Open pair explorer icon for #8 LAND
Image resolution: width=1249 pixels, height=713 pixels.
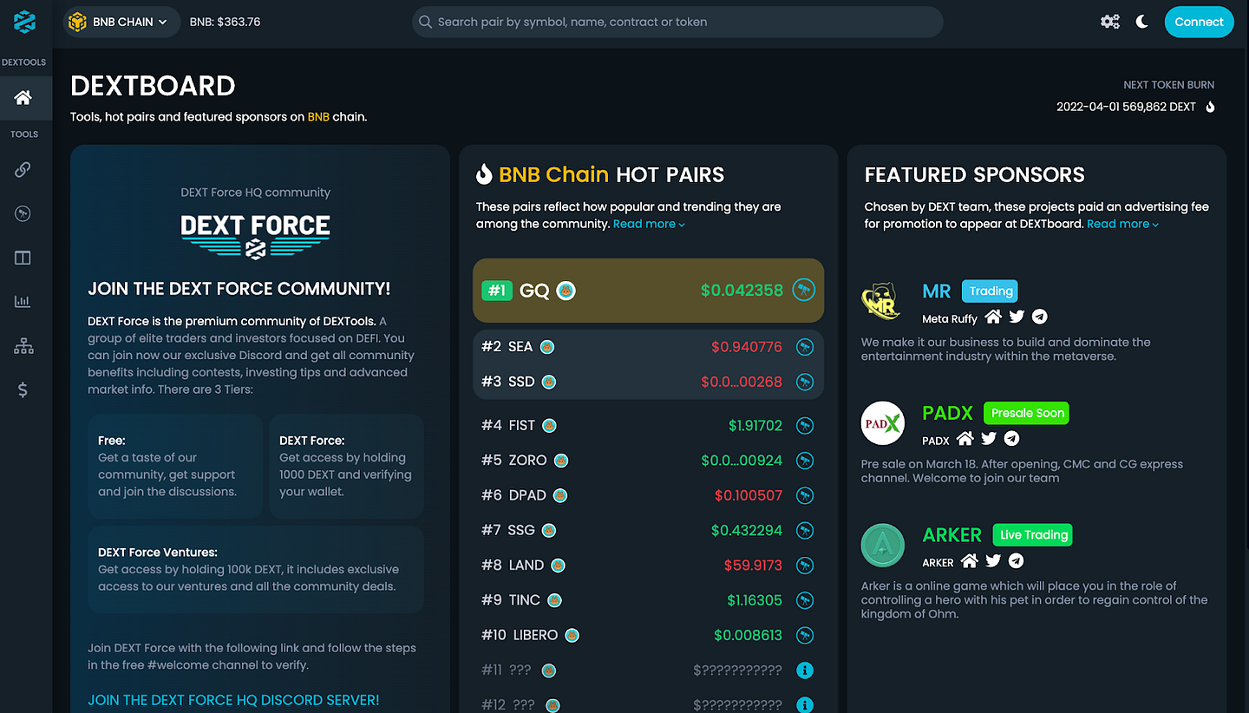(x=805, y=565)
